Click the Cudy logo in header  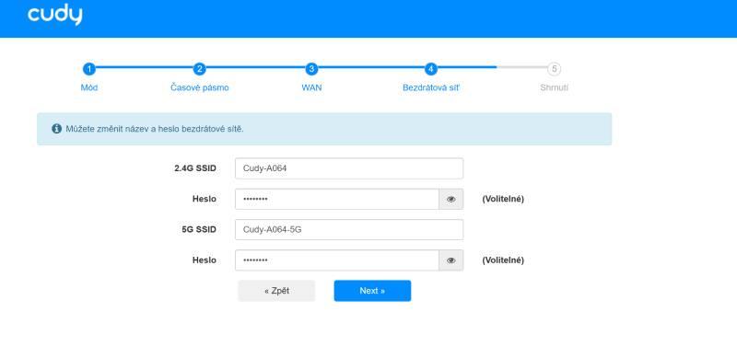55,15
